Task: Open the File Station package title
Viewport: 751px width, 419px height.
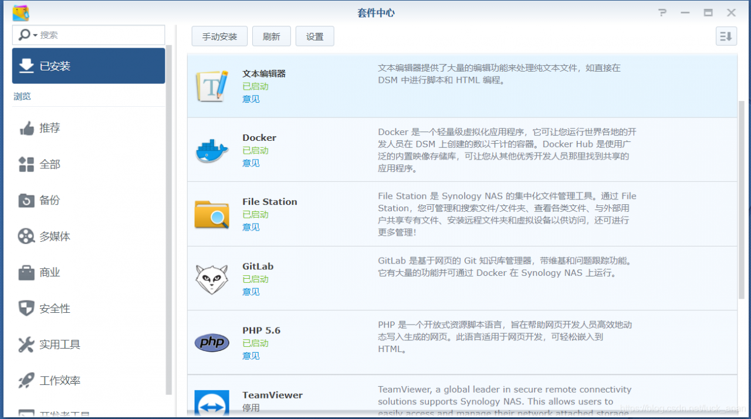Action: (270, 202)
